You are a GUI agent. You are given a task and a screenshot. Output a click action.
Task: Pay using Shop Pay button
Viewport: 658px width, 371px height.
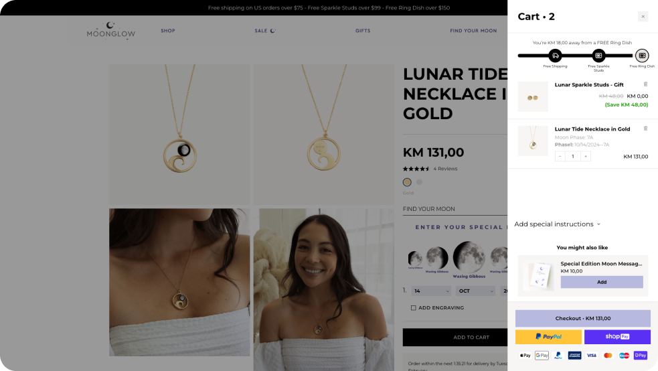617,337
